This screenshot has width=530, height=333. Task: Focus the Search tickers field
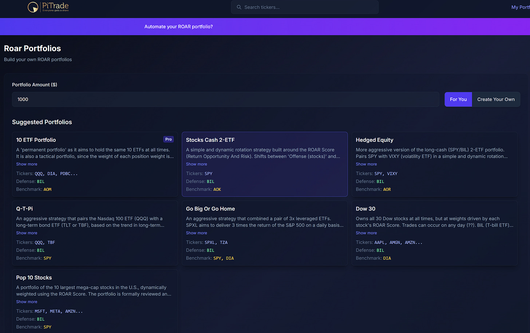coord(305,7)
